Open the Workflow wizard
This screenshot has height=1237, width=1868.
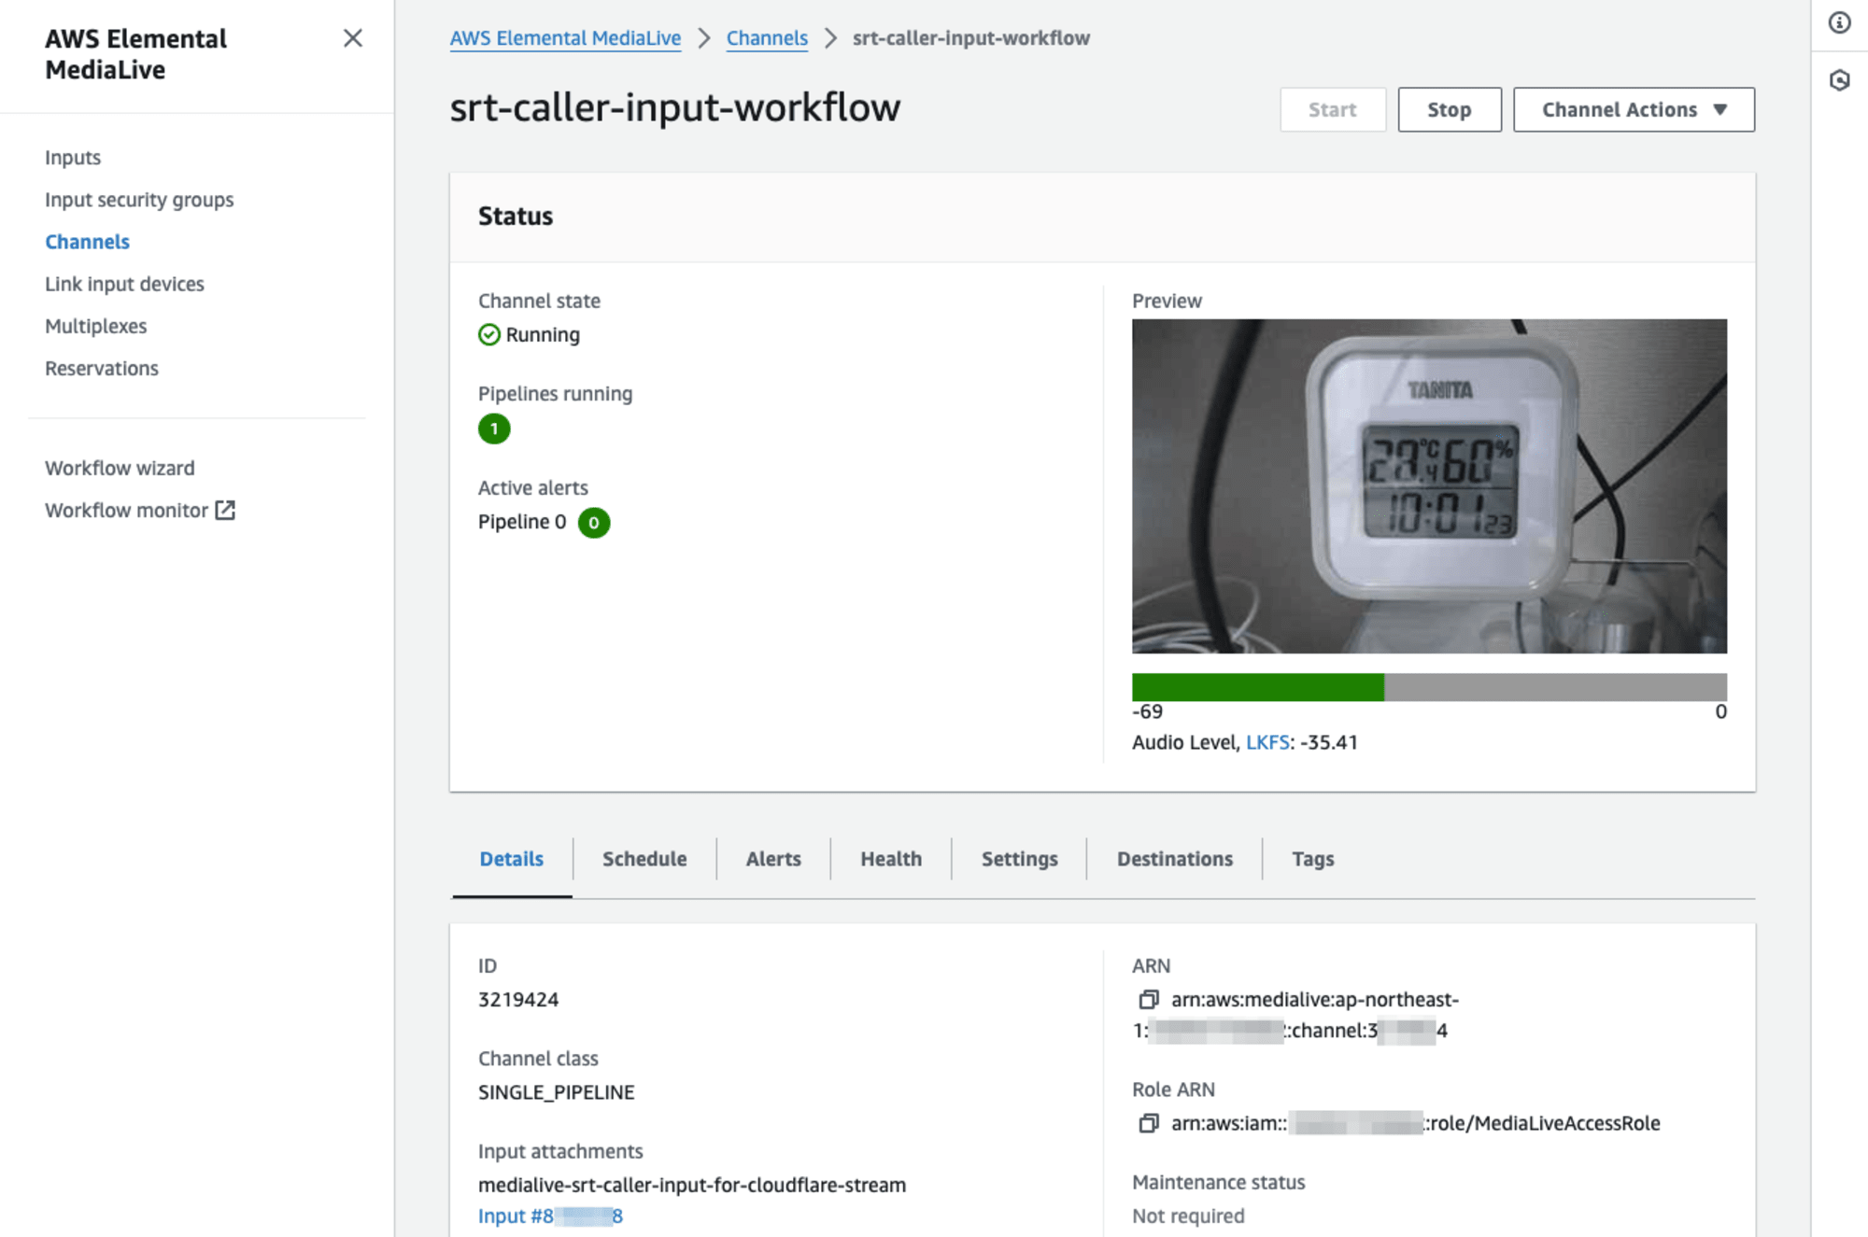click(120, 468)
